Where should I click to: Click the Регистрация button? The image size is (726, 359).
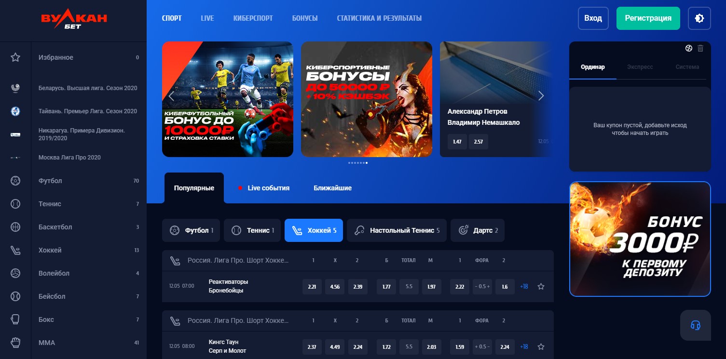[x=648, y=18]
